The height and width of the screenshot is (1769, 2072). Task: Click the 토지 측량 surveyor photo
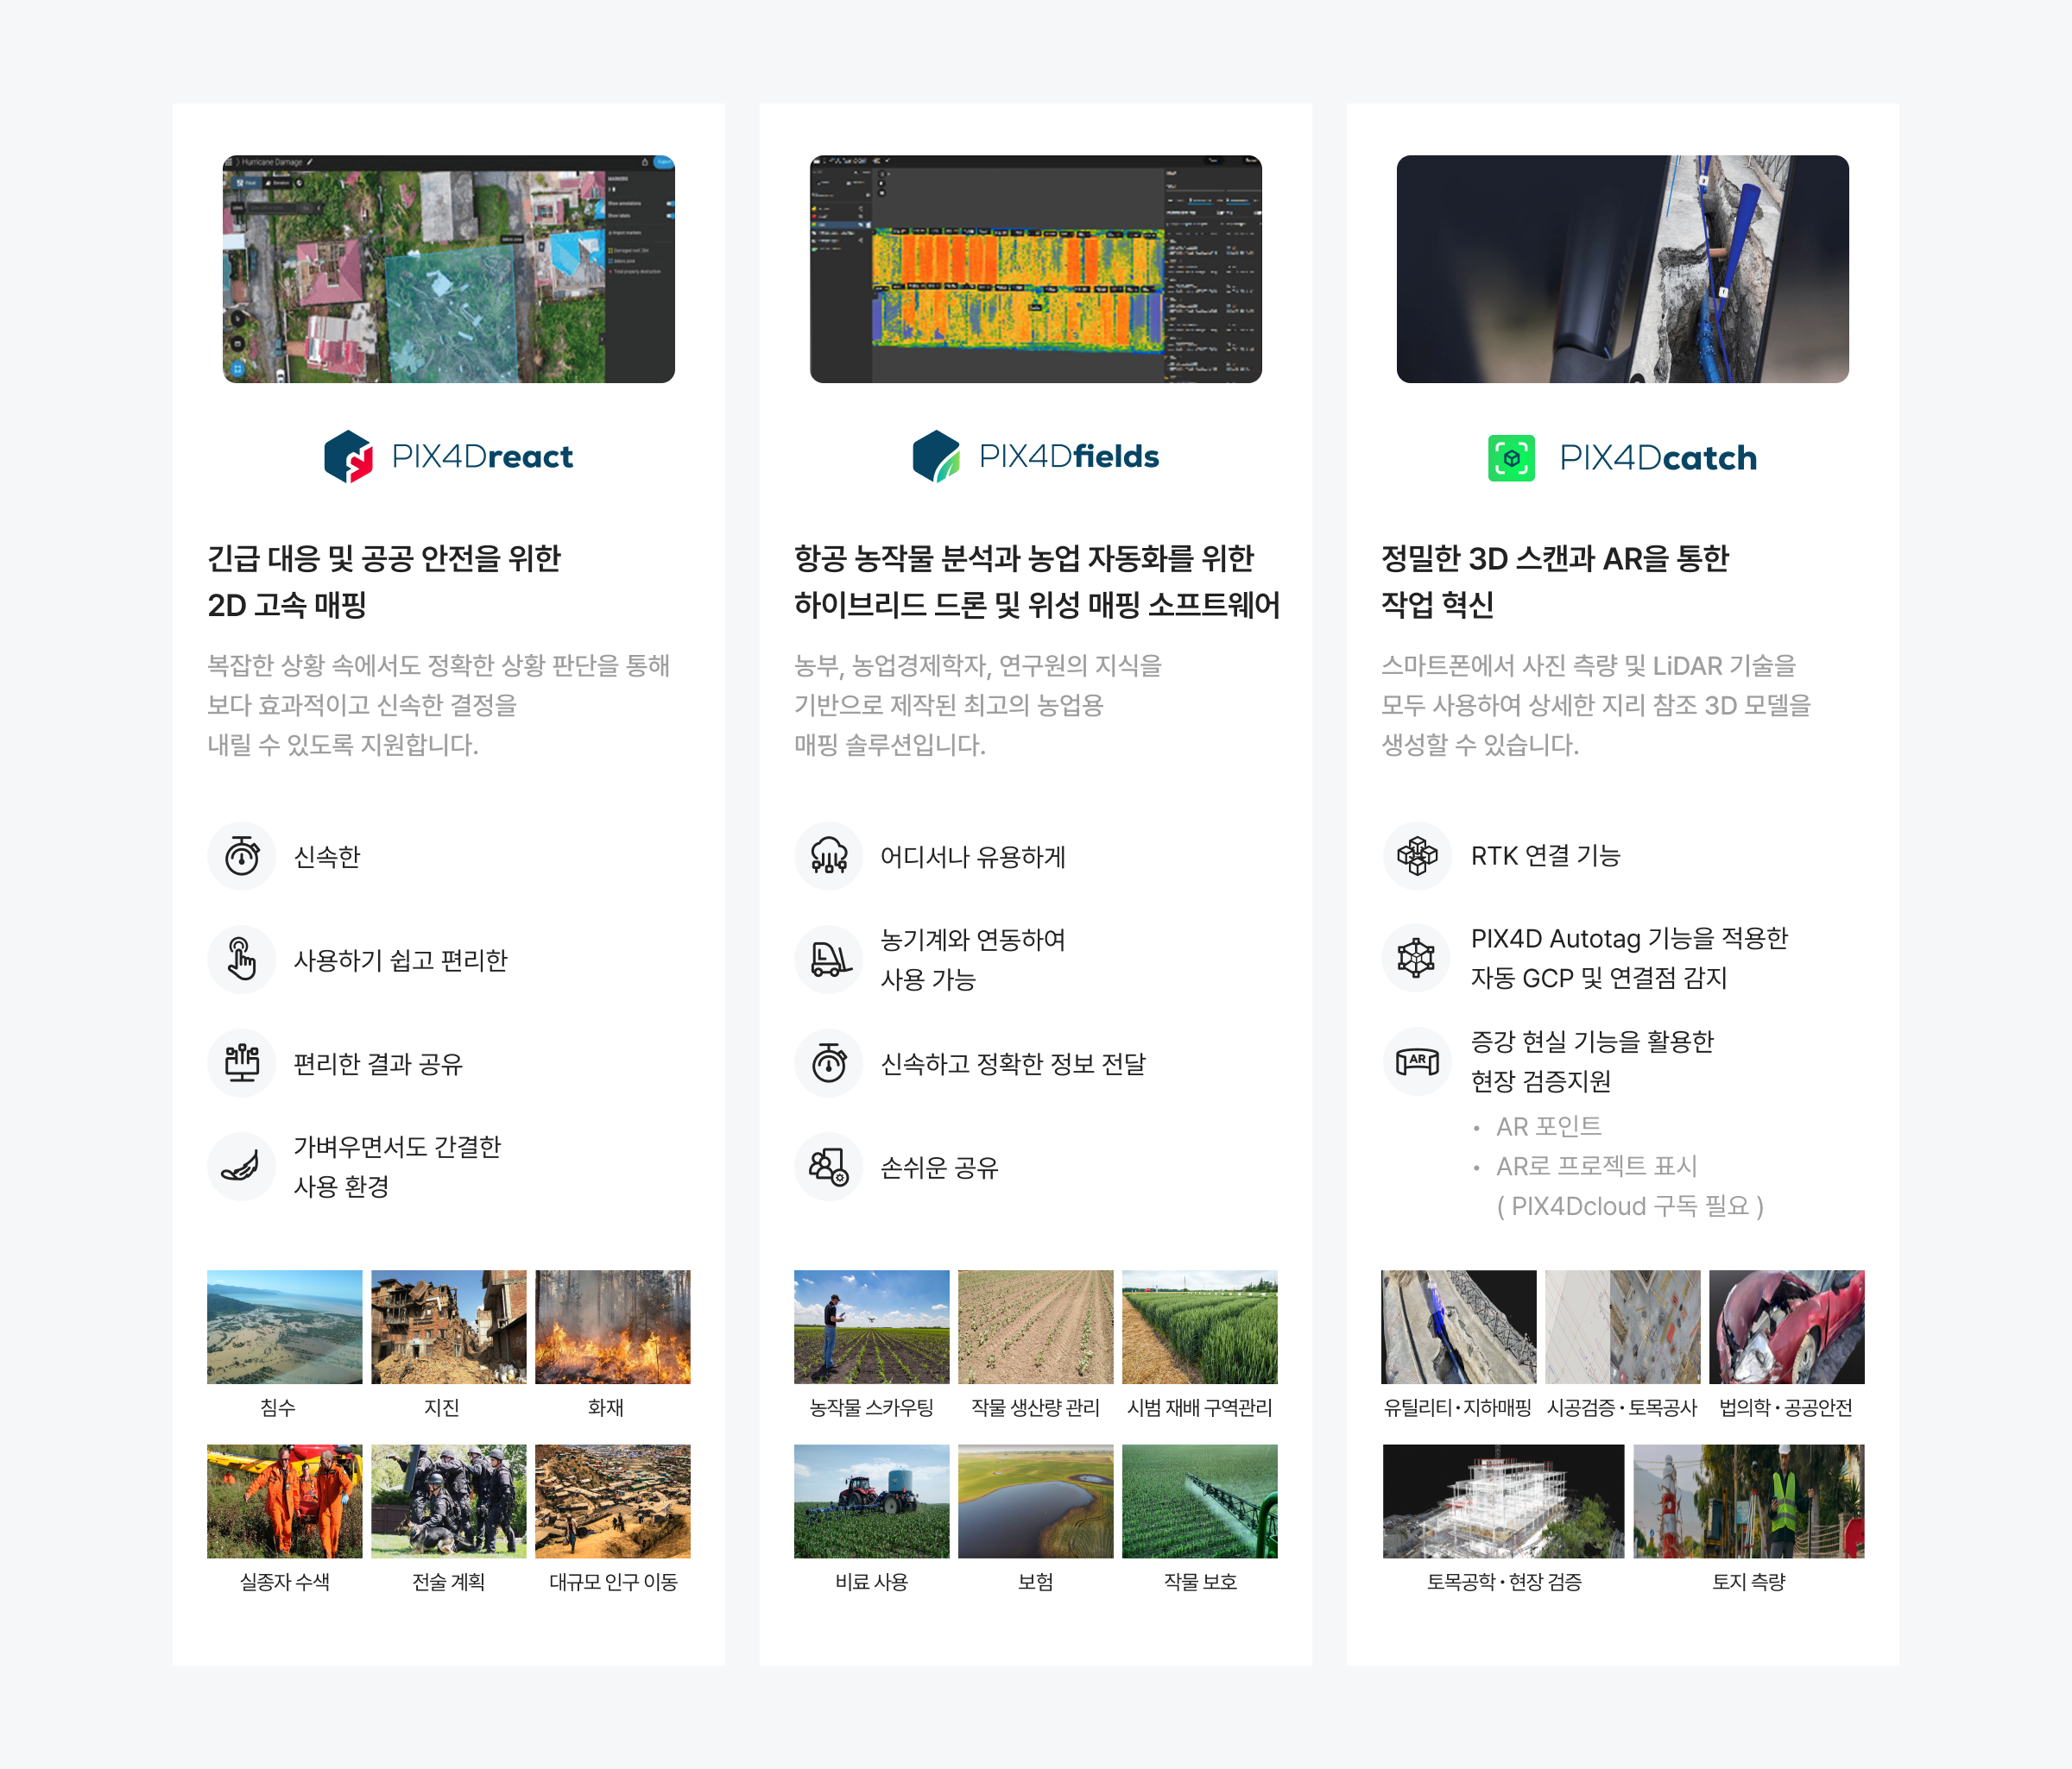point(1748,1501)
